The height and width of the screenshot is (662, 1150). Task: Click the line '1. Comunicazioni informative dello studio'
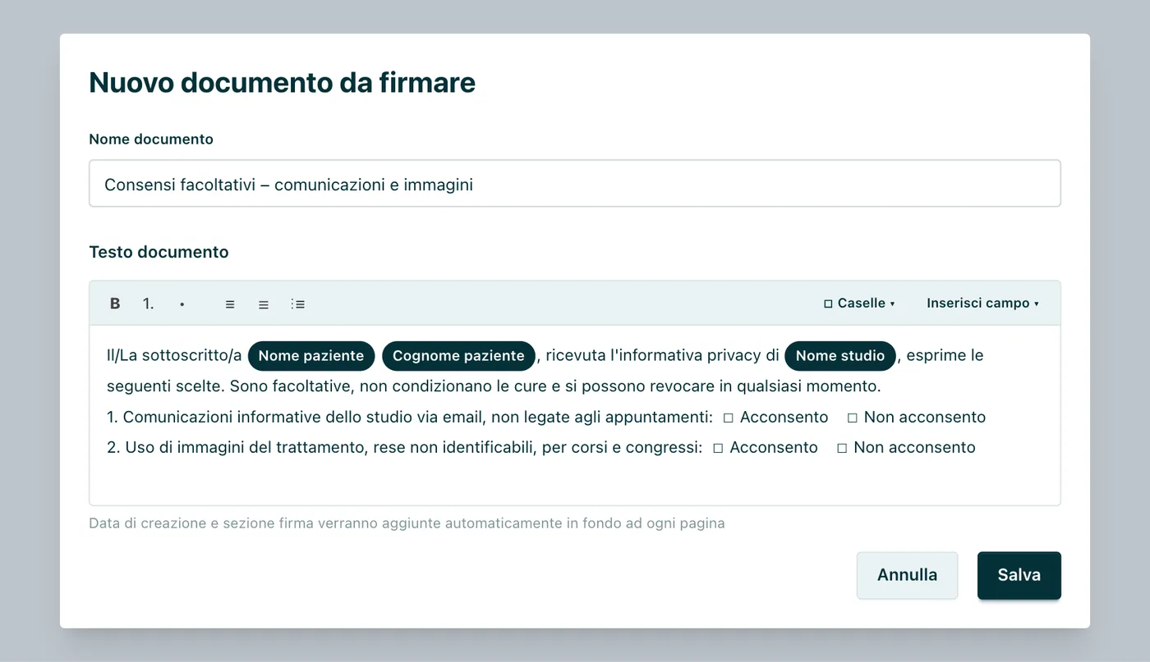(410, 418)
